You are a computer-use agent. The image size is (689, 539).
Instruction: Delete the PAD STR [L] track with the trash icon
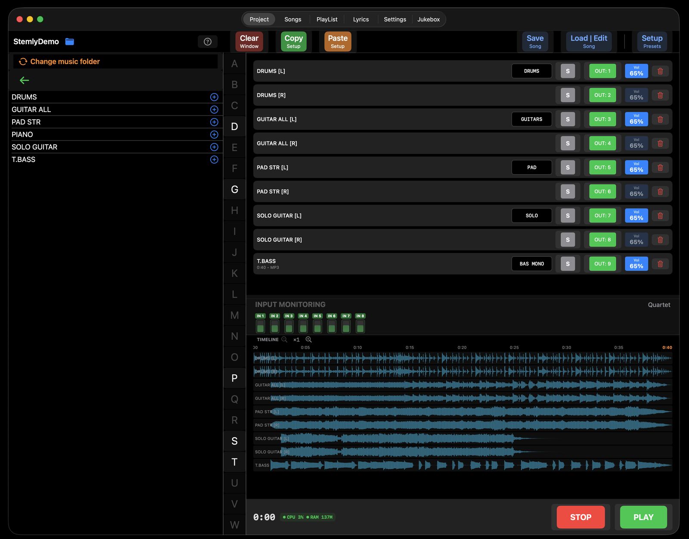tap(660, 168)
